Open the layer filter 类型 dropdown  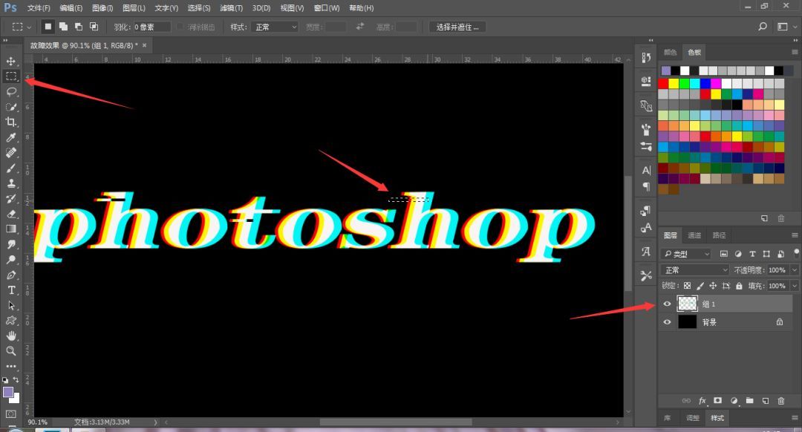click(686, 254)
